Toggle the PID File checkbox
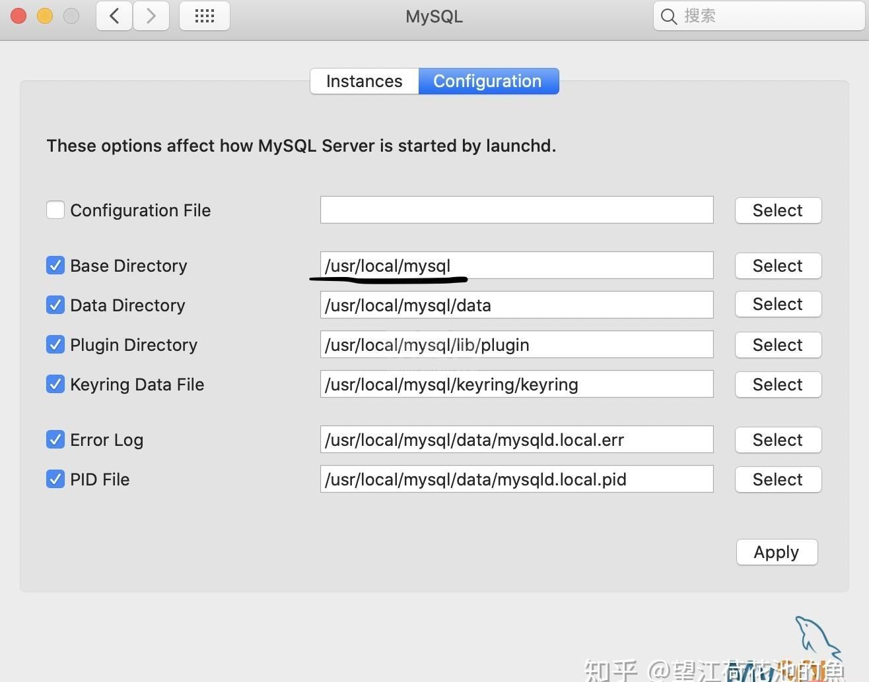Image resolution: width=869 pixels, height=682 pixels. click(55, 479)
